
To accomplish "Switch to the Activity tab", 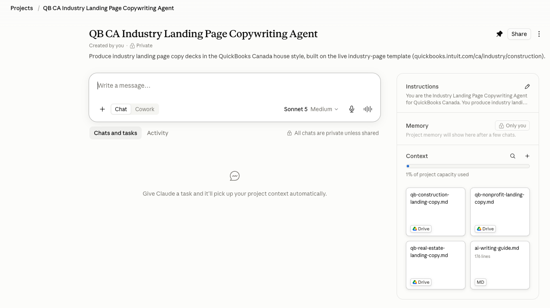I will point(157,133).
